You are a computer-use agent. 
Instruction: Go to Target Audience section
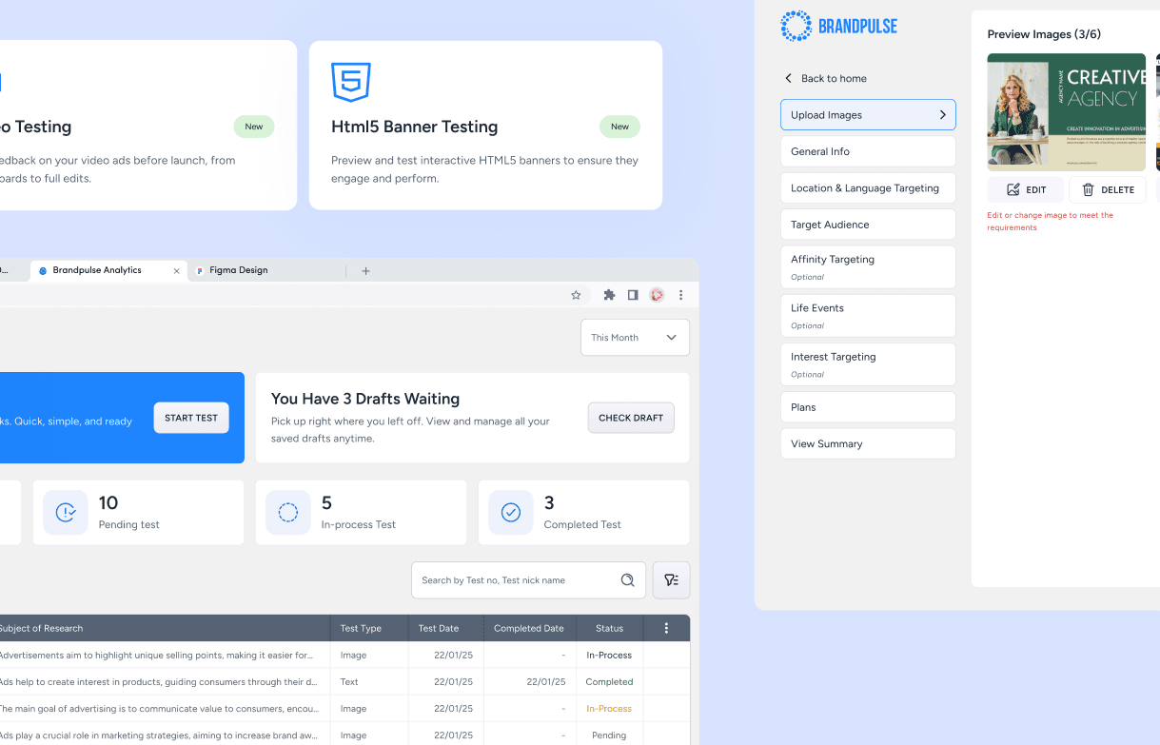click(868, 225)
